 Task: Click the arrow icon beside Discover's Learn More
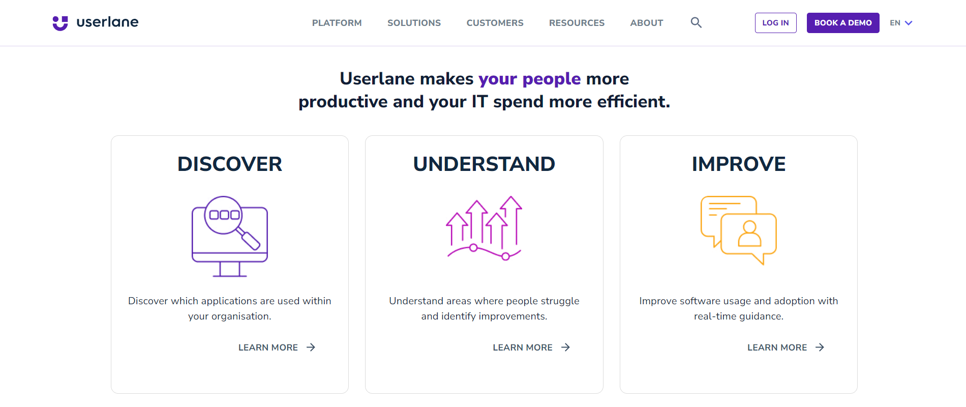click(310, 347)
